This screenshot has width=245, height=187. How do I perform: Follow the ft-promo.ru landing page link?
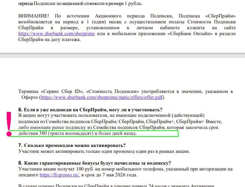click(x=59, y=175)
